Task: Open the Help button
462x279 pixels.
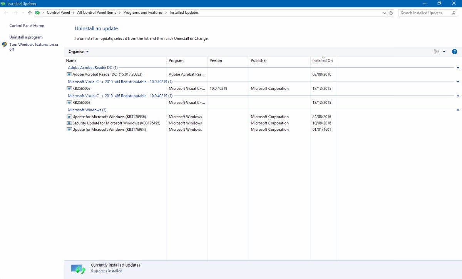Action: tap(454, 52)
